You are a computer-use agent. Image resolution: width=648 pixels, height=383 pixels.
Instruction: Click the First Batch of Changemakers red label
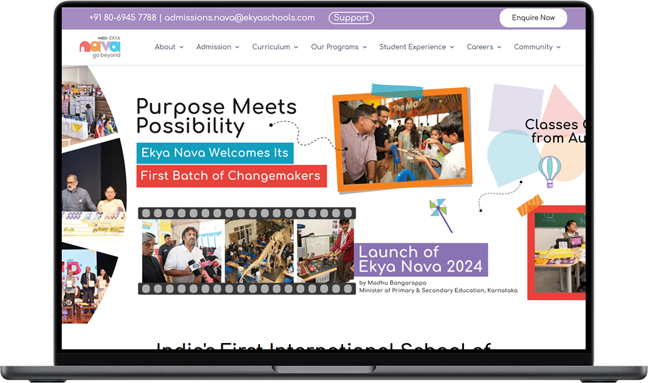pos(231,176)
